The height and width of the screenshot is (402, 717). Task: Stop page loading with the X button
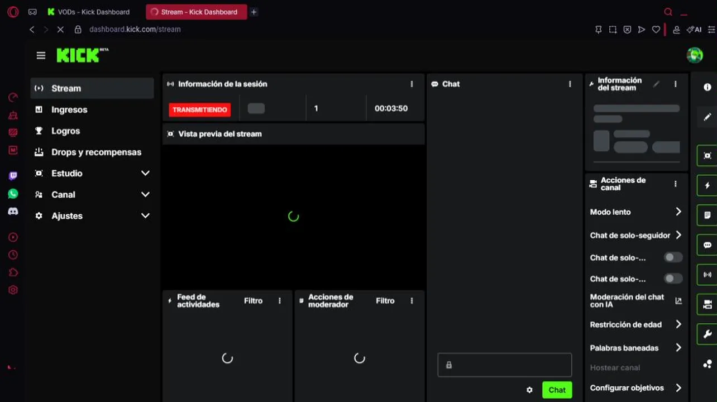(60, 29)
